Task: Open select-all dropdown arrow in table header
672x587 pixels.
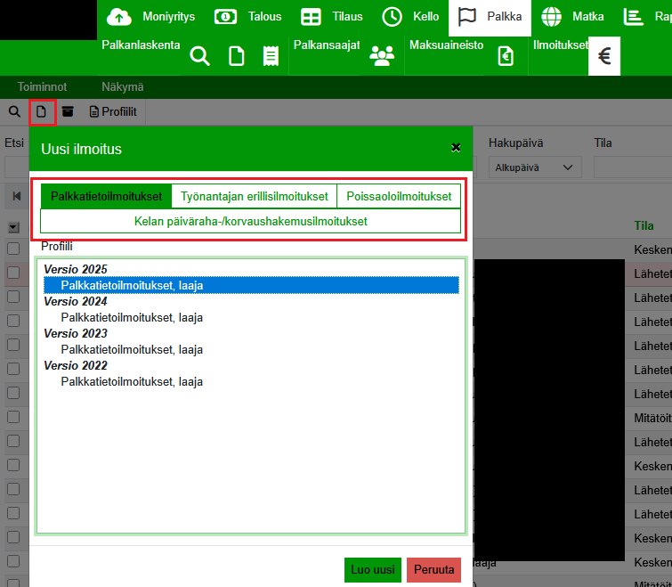Action: pyautogui.click(x=13, y=227)
